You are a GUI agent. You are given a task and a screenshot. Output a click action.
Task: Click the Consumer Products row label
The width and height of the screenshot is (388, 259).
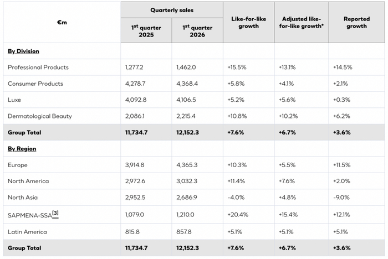tap(35, 84)
